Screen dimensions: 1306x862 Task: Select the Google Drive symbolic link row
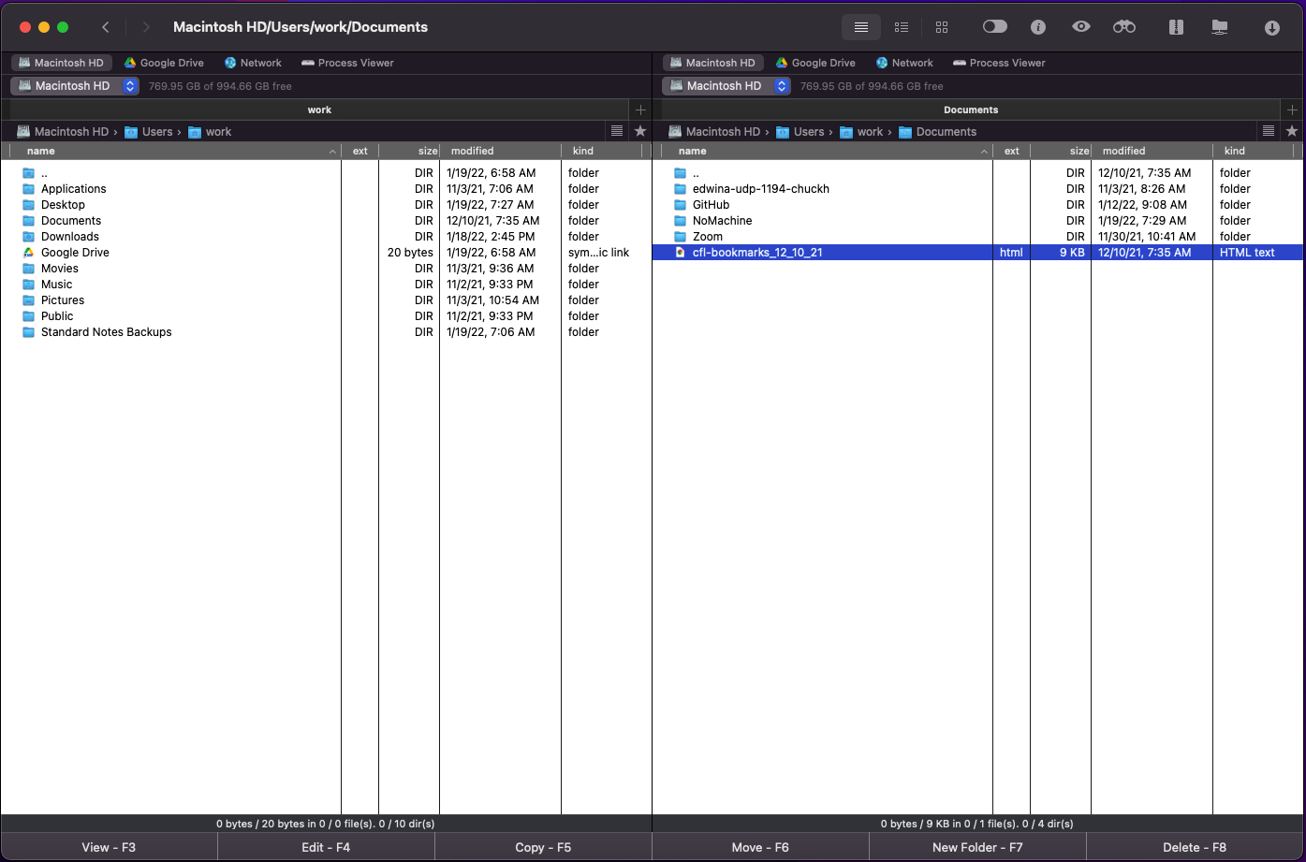[326, 253]
